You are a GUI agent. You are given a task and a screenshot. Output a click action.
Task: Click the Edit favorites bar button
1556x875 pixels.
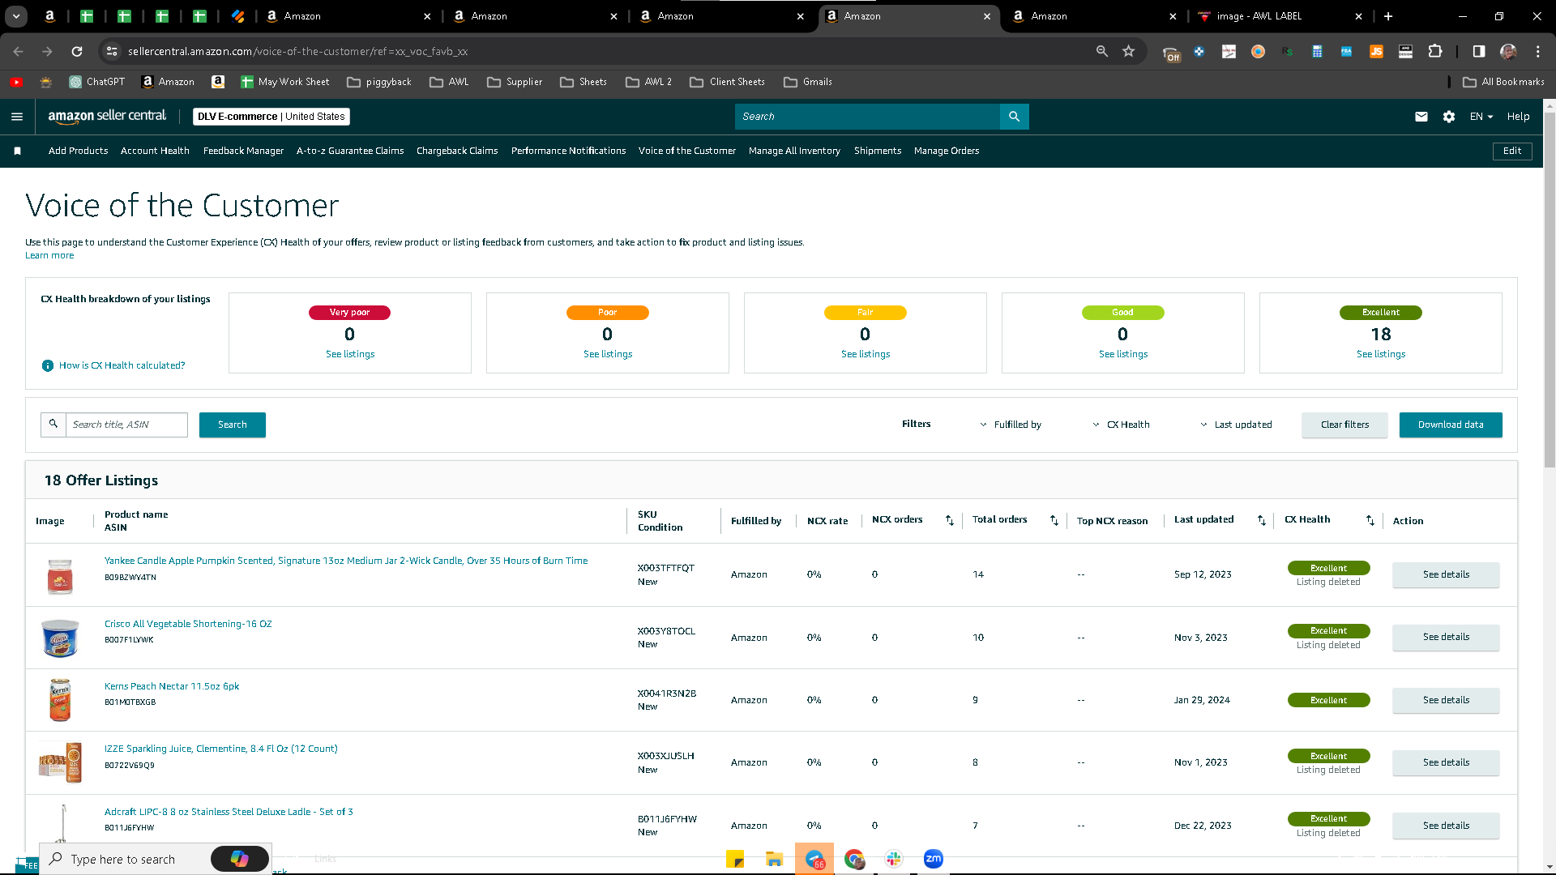1512,151
